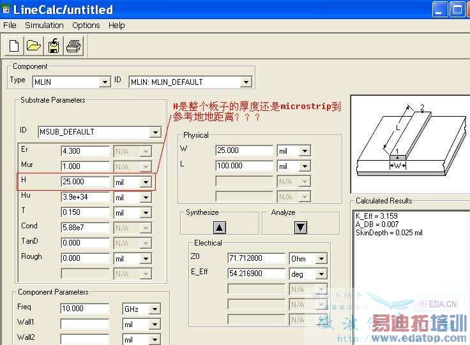This screenshot has width=470, height=345.
Task: Open the Rough unit mil dropdown
Action: click(146, 258)
